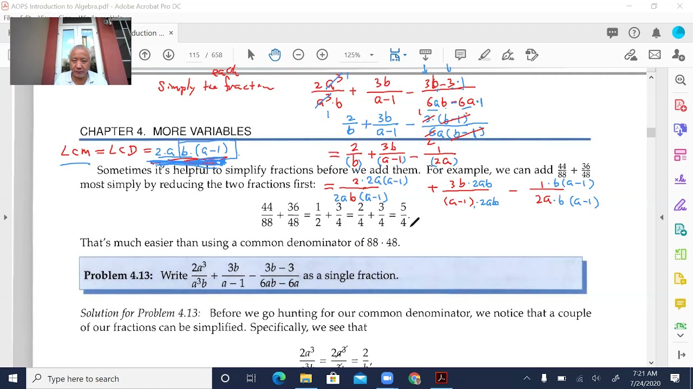Screen dimensions: 693x389
Task: Invite people with the share-user icon
Action: [x=678, y=55]
